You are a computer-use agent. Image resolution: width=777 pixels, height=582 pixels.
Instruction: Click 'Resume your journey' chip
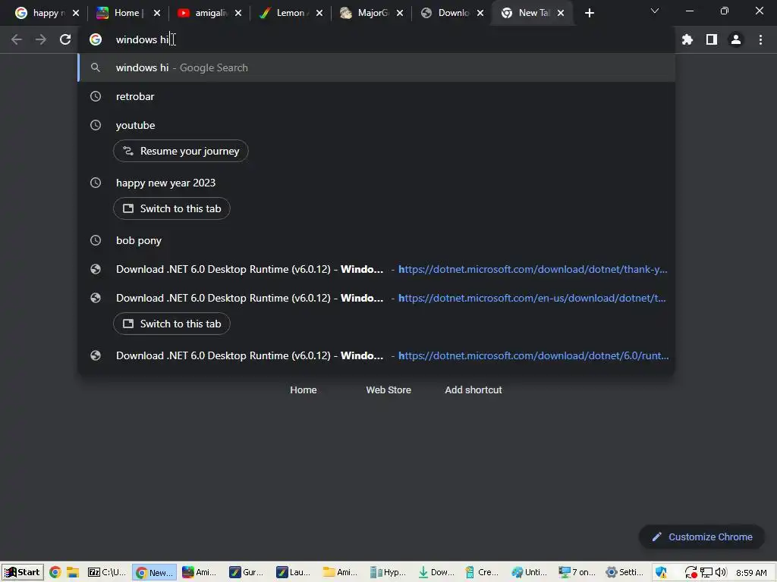tap(181, 151)
